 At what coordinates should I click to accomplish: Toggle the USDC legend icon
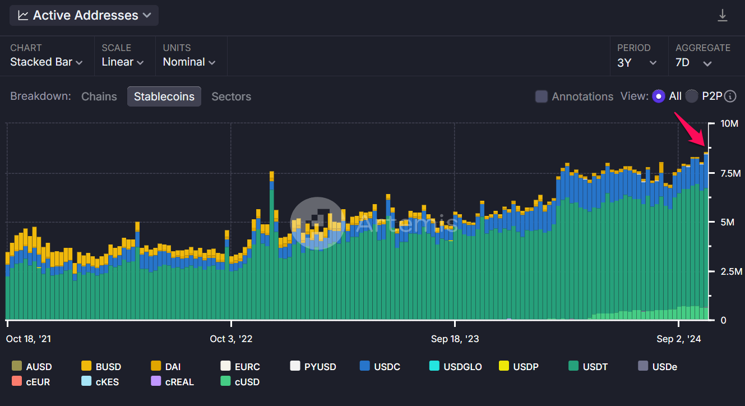[x=364, y=367]
